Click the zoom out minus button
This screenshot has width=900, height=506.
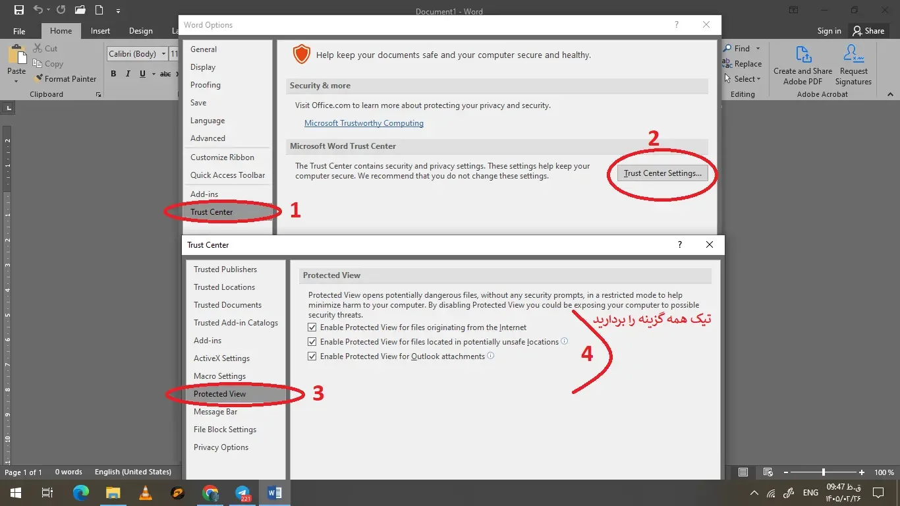pyautogui.click(x=785, y=472)
